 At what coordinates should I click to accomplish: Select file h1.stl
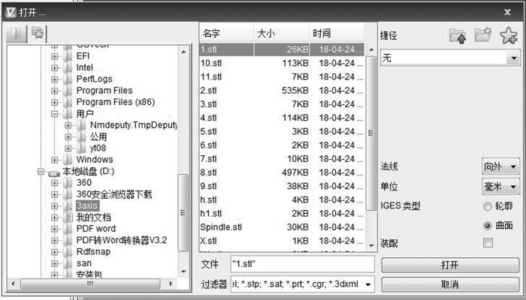[x=282, y=213]
